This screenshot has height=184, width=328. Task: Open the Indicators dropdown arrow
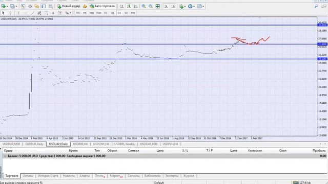[x=185, y=7]
